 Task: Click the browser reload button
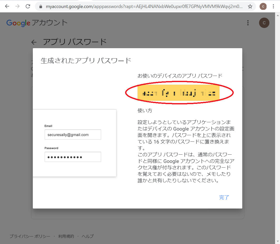[x=28, y=6]
